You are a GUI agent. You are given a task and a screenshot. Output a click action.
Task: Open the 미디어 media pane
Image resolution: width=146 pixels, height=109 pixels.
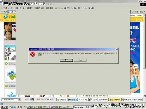click(50, 8)
